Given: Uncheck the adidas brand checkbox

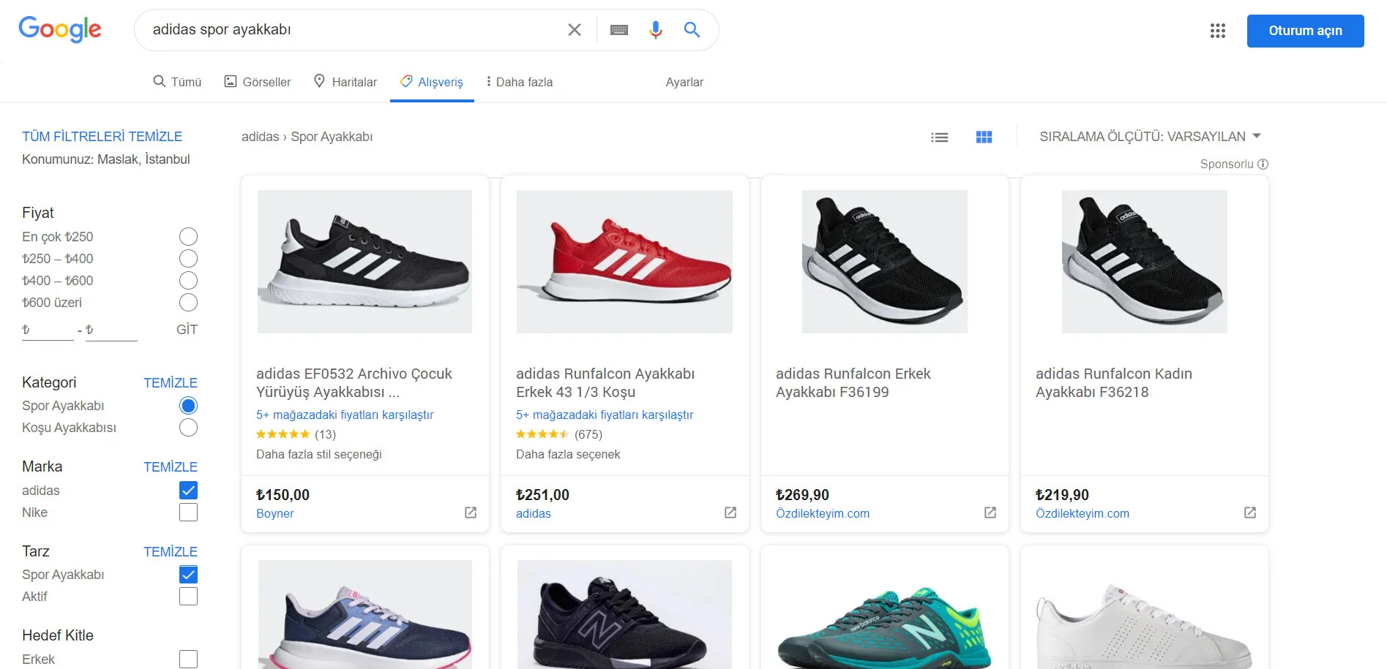Looking at the screenshot, I should tap(188, 491).
